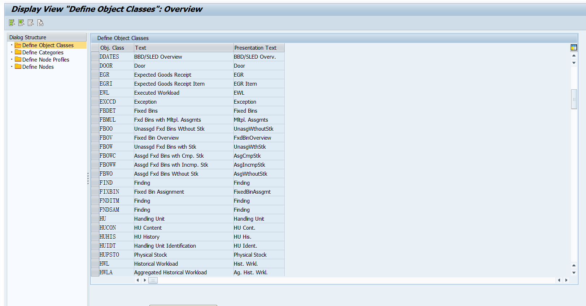
Task: Click the AsgCmpStk presentation text cell
Action: (259, 156)
